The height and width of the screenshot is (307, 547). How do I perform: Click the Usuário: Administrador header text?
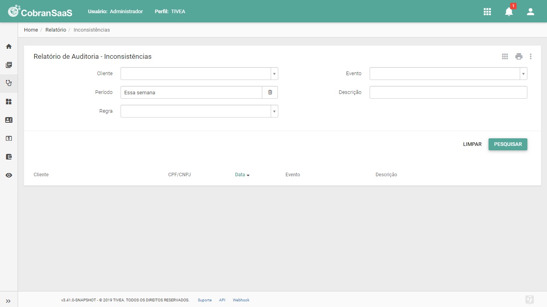tap(115, 12)
